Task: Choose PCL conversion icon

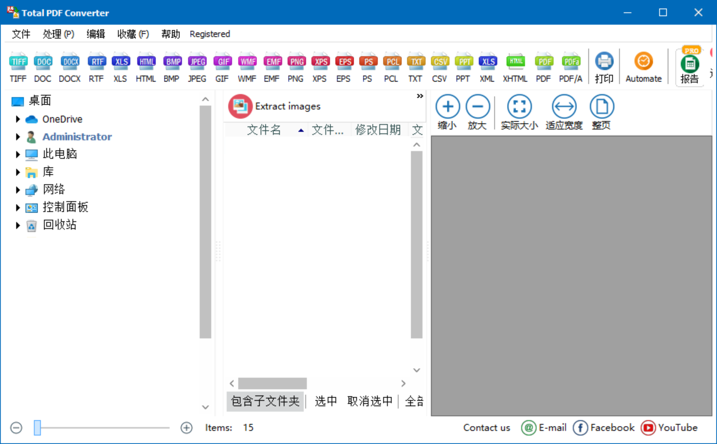Action: [391, 67]
